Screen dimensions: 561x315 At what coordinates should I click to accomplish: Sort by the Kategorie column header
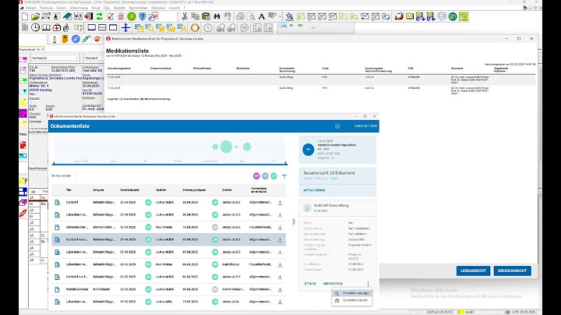point(98,190)
